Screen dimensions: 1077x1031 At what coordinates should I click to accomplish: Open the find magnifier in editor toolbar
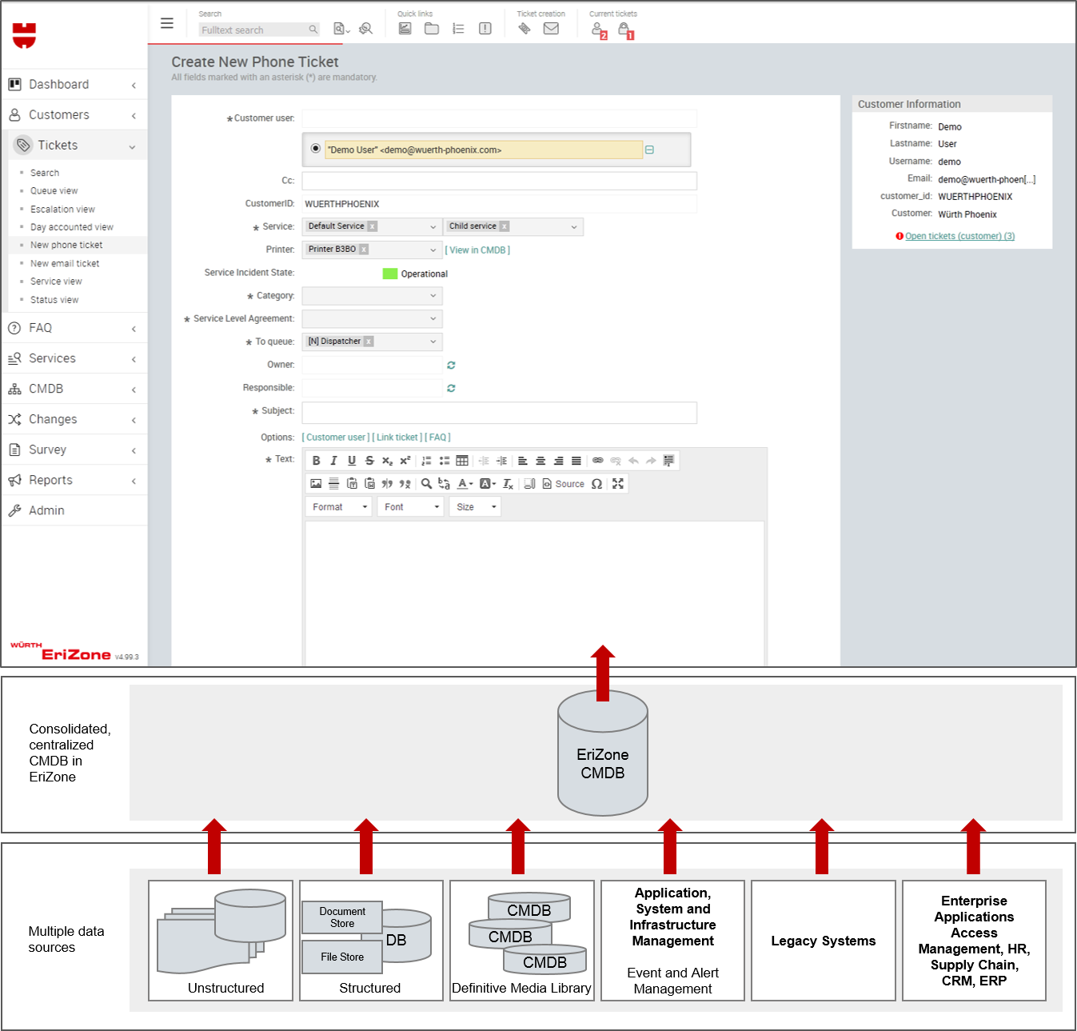point(426,484)
